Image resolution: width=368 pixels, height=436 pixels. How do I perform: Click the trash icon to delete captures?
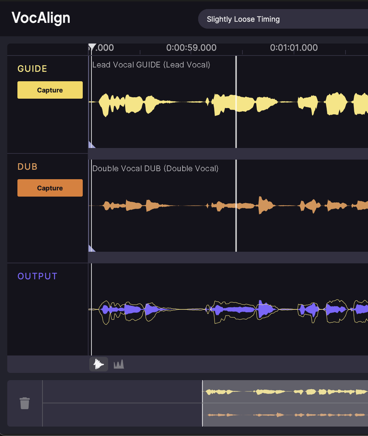[x=25, y=403]
